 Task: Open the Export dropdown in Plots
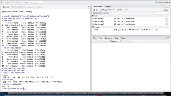(x=114, y=41)
